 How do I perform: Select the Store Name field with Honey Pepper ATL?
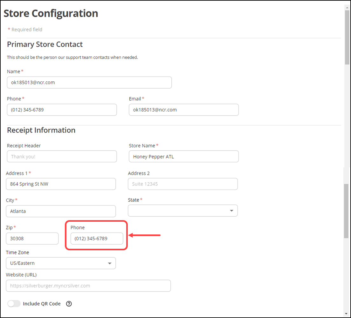pos(183,156)
